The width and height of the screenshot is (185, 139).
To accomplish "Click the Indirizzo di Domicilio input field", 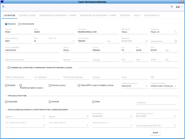I will (32, 59).
